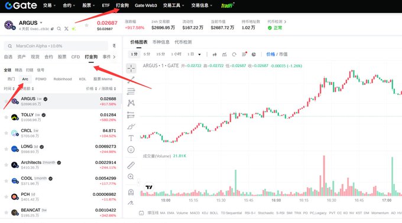Expand the ARGUS pair selector arrow
The image size is (402, 223).
pos(41,23)
